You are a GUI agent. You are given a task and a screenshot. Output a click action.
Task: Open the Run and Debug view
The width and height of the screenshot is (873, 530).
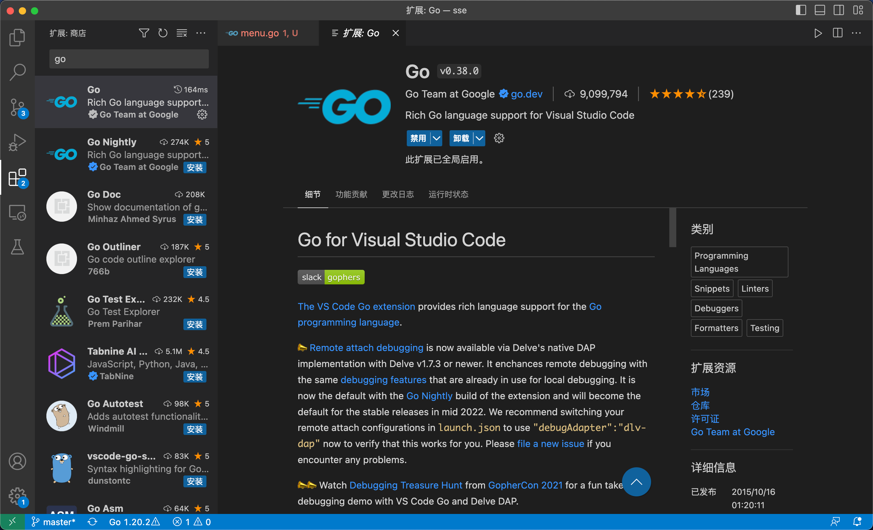(x=17, y=142)
